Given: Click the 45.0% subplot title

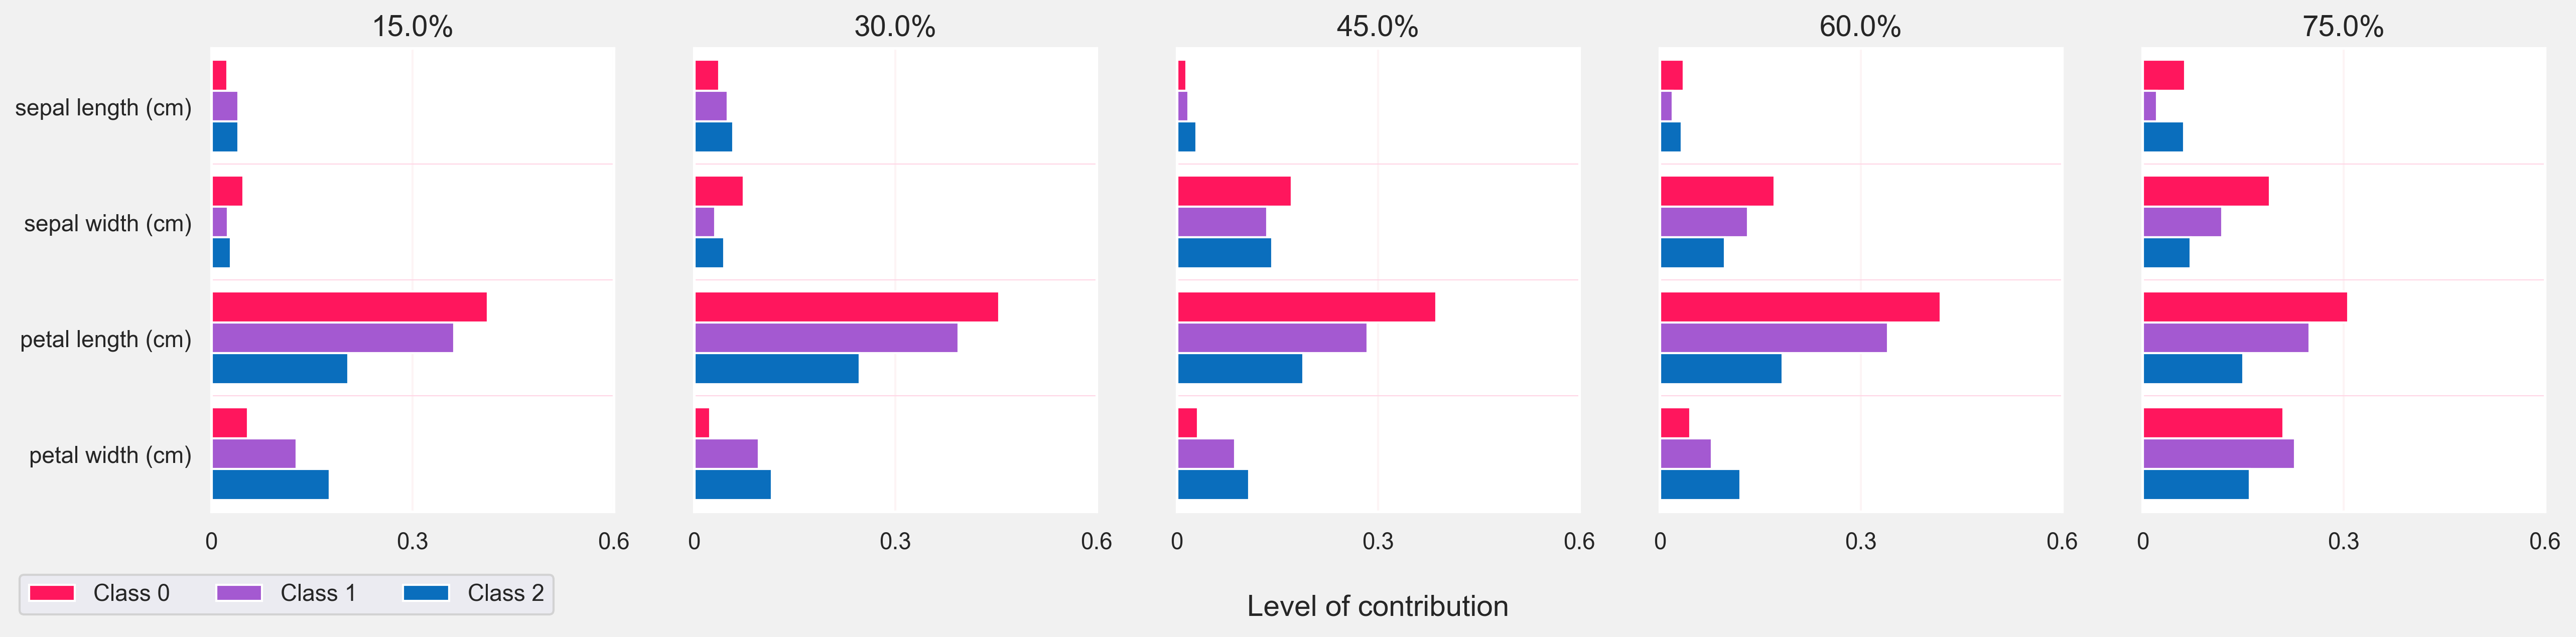Looking at the screenshot, I should pos(1377,26).
